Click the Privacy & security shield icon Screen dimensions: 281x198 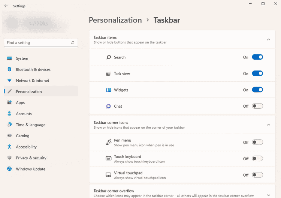pyautogui.click(x=9, y=158)
